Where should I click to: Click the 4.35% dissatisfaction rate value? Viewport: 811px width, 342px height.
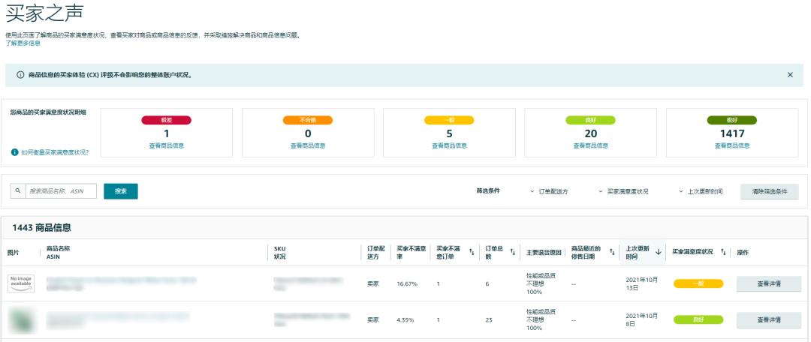(x=405, y=319)
